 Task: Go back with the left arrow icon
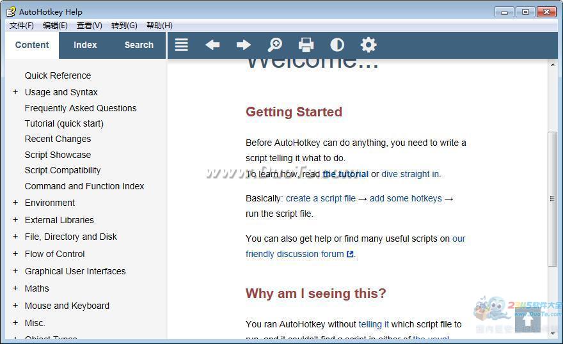click(x=212, y=45)
